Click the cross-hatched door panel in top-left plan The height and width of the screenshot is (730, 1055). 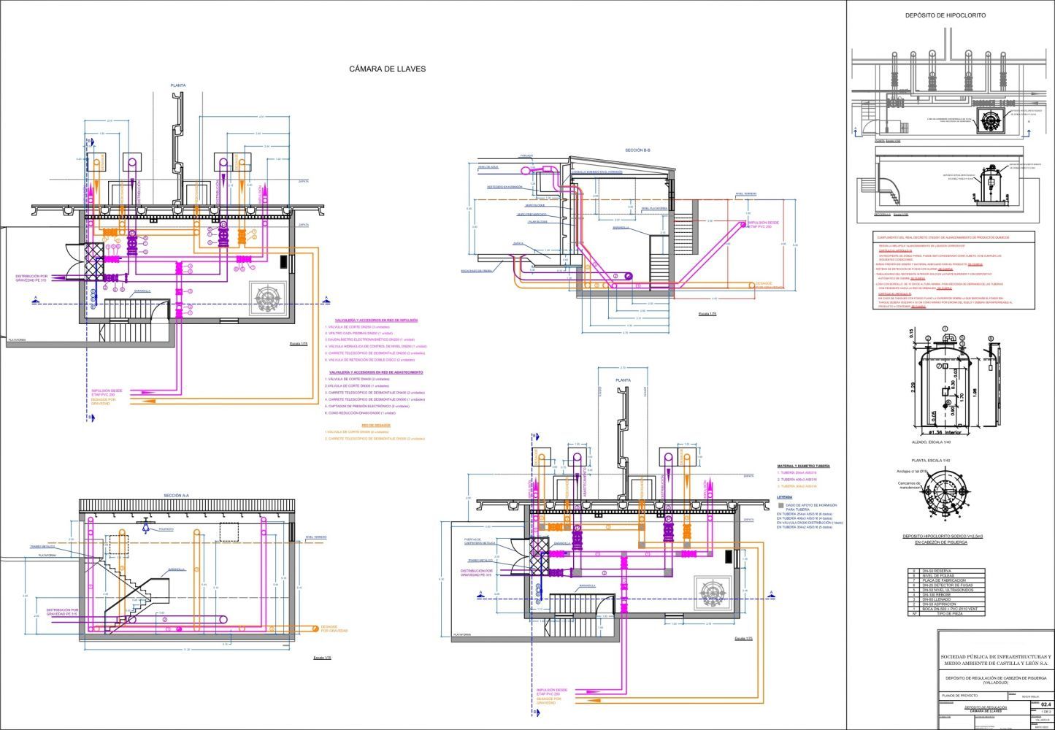tap(94, 260)
